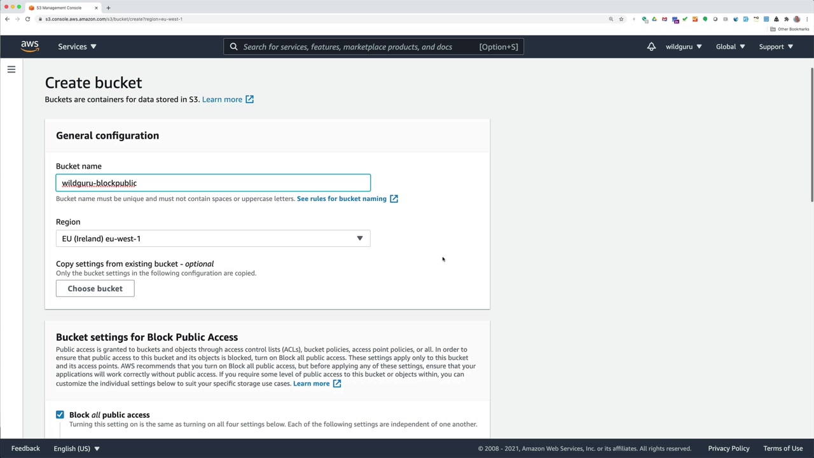The width and height of the screenshot is (814, 458).
Task: Open the Google Drive extension icon
Action: [654, 19]
